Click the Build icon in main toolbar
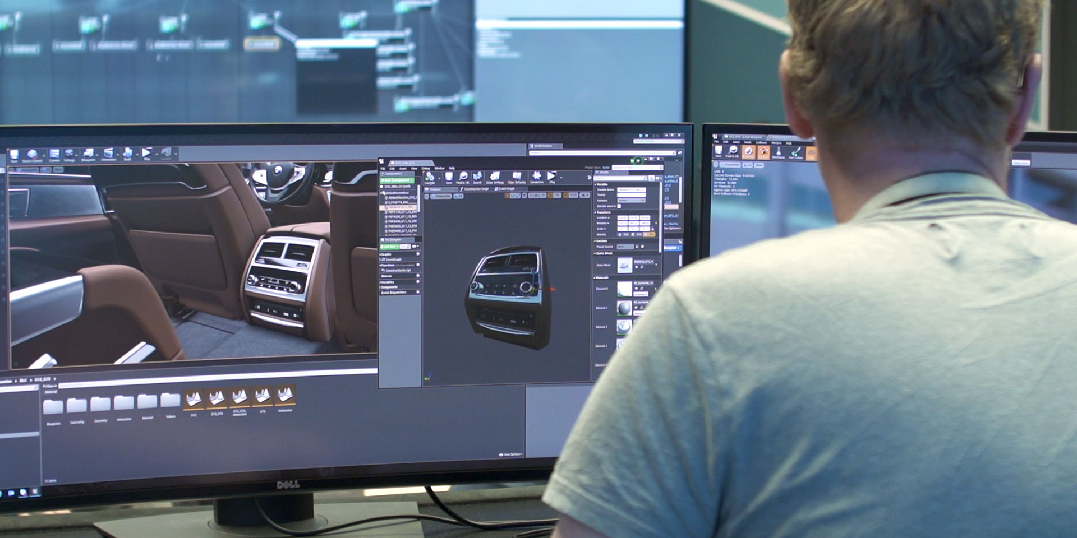The height and width of the screenshot is (538, 1077). 127,154
